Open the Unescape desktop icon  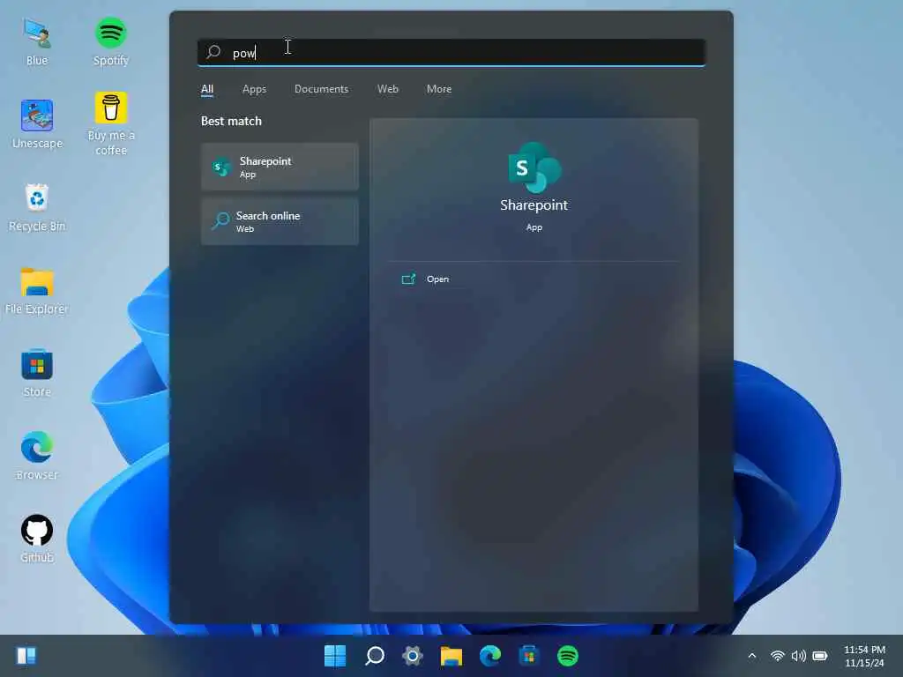click(x=37, y=123)
